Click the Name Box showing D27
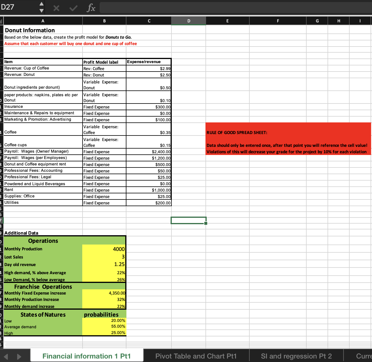This screenshot has height=362, width=372. [x=17, y=8]
